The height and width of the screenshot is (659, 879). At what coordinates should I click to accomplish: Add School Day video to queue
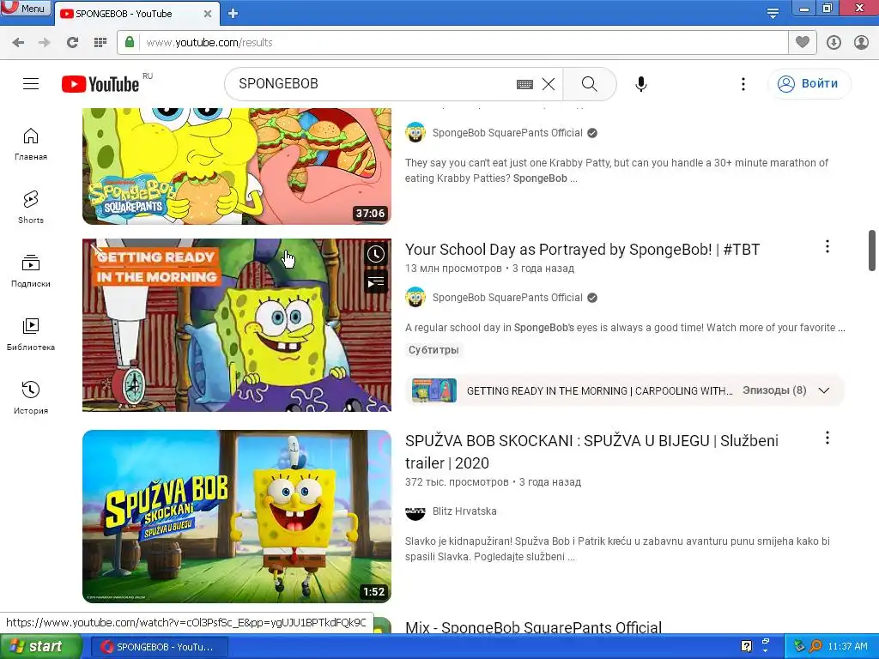[376, 281]
